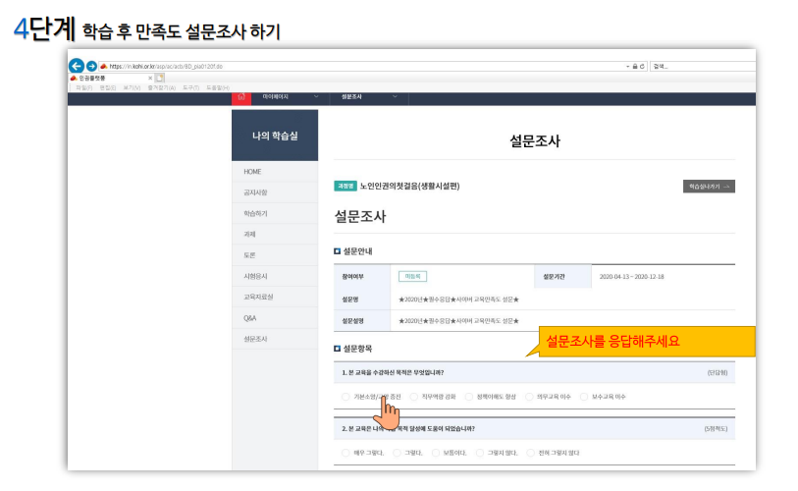
Task: Open a new browser tab
Action: point(160,78)
